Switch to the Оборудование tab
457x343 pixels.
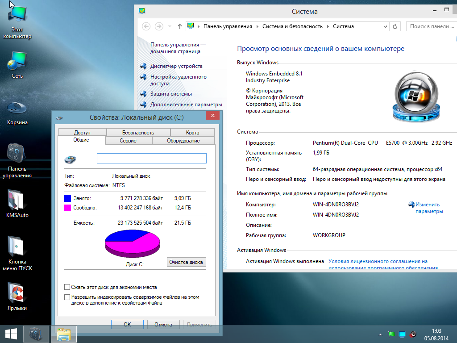point(183,140)
